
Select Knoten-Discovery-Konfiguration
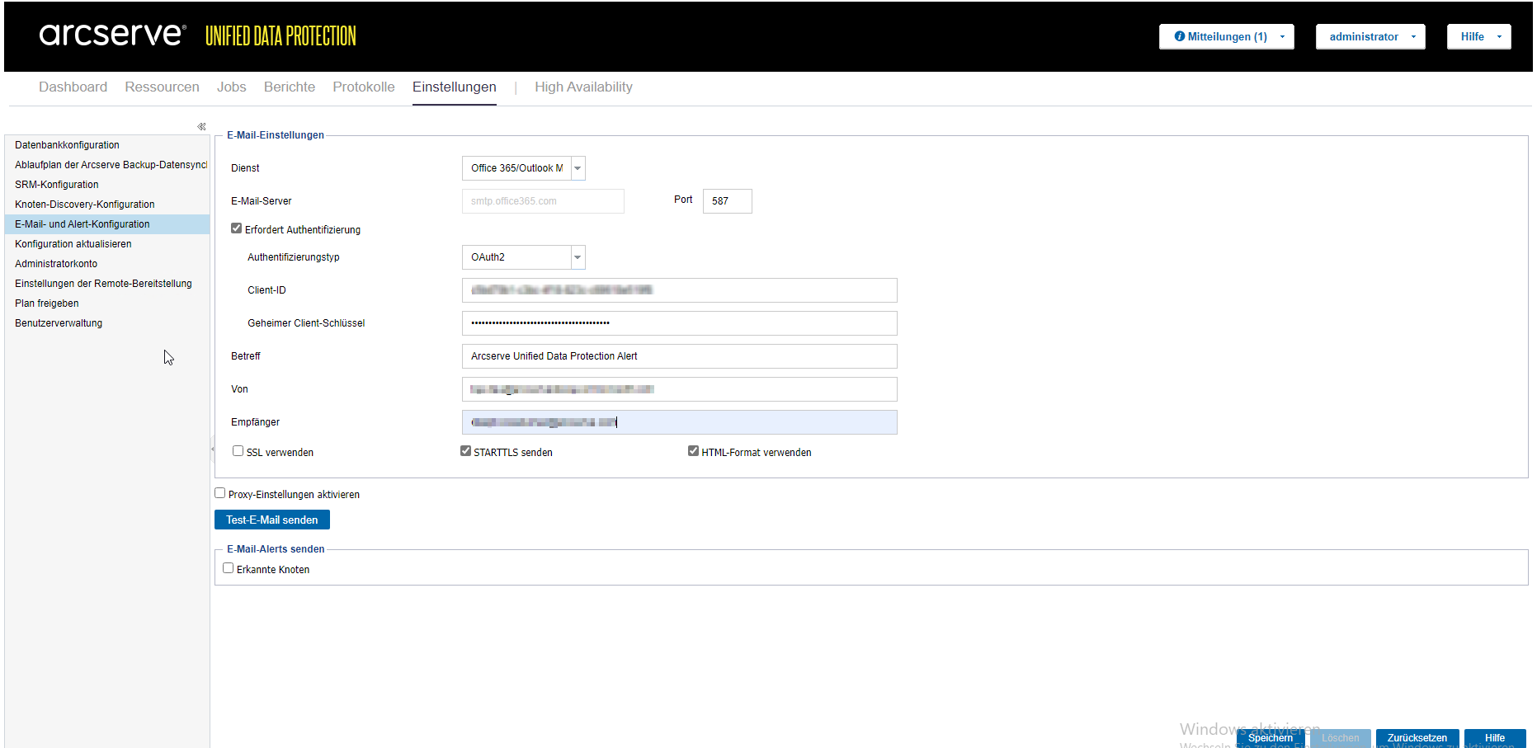107,205
